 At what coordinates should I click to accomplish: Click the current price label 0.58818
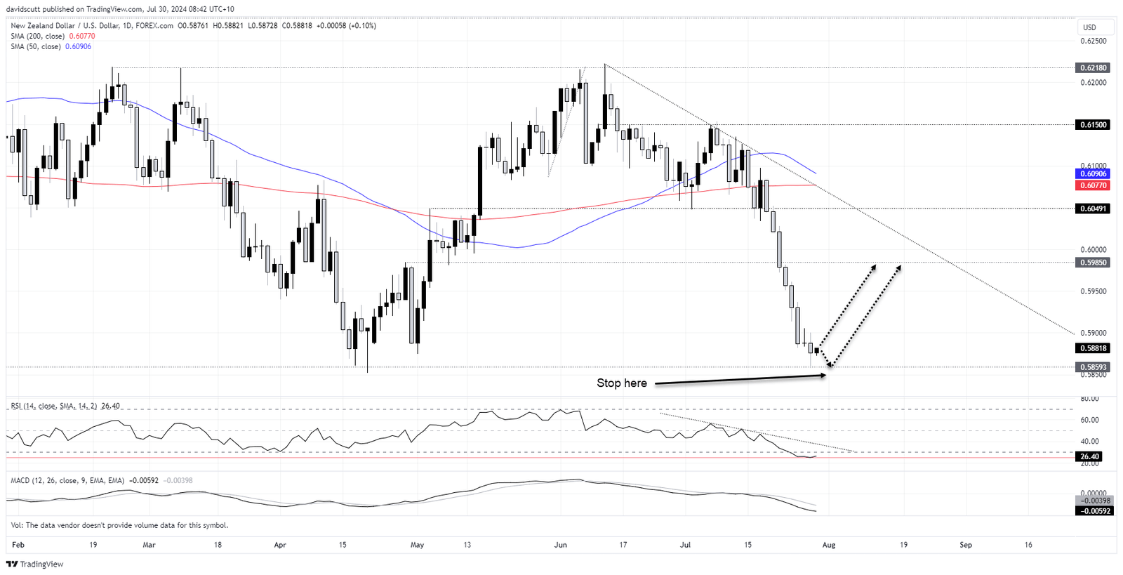point(1093,348)
